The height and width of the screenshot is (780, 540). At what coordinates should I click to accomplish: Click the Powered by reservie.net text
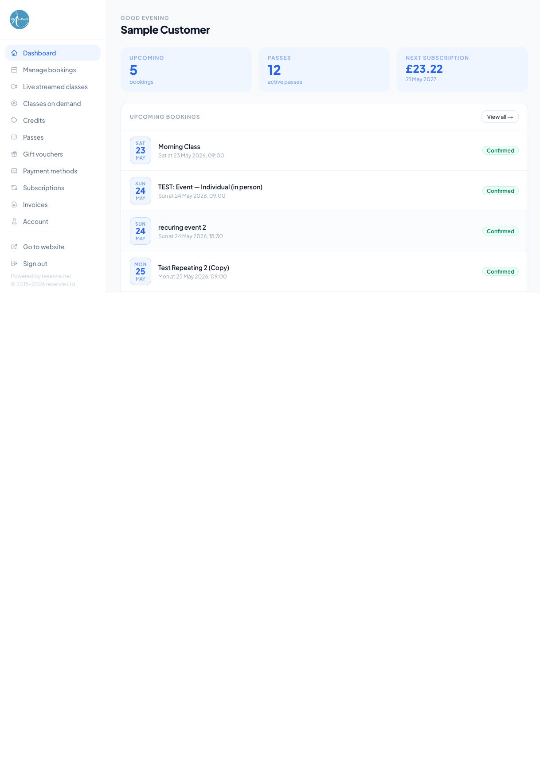click(x=41, y=276)
